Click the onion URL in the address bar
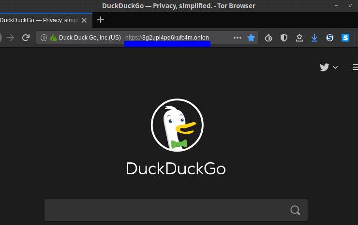Image resolution: width=358 pixels, height=225 pixels. 167,38
